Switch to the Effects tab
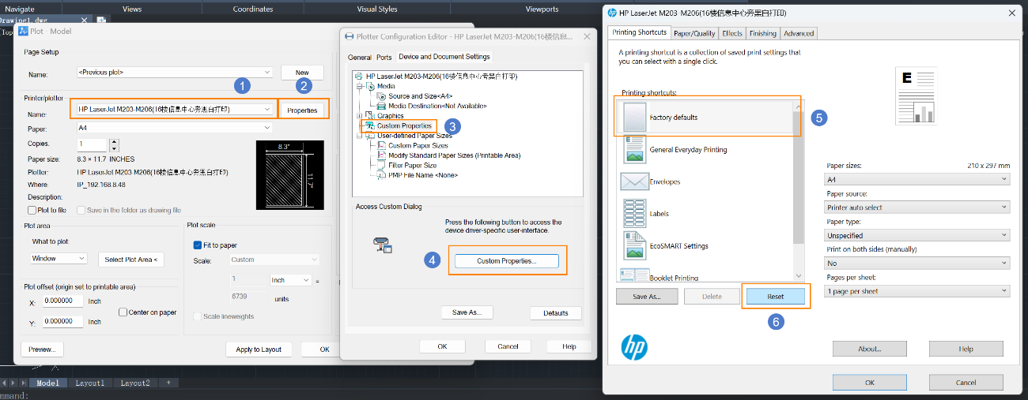 coord(732,33)
